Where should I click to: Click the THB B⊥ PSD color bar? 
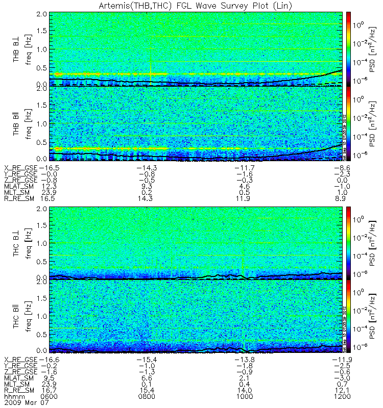pyautogui.click(x=348, y=49)
